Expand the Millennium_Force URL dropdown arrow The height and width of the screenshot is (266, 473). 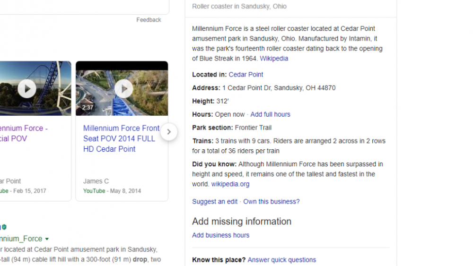click(x=47, y=239)
